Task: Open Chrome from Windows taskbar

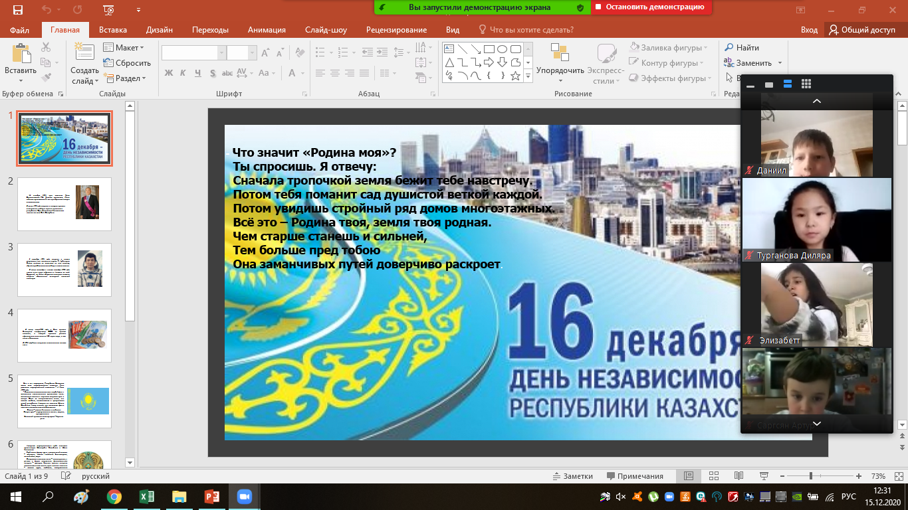Action: coord(114,496)
